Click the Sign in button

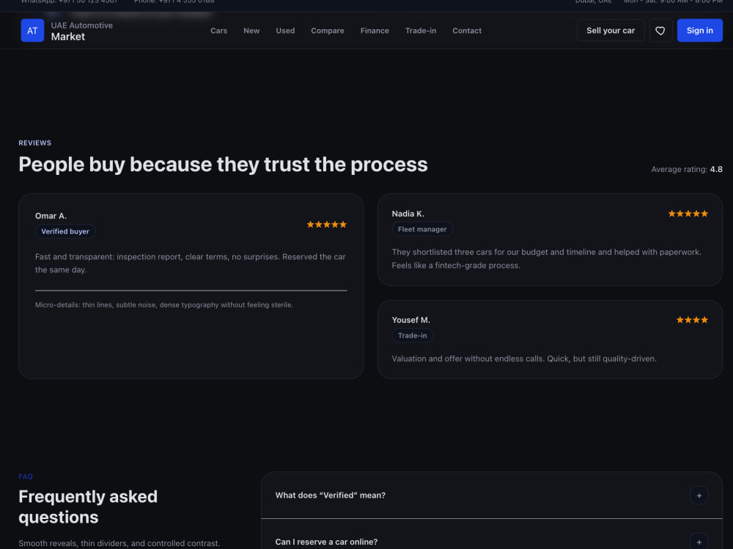(x=700, y=30)
